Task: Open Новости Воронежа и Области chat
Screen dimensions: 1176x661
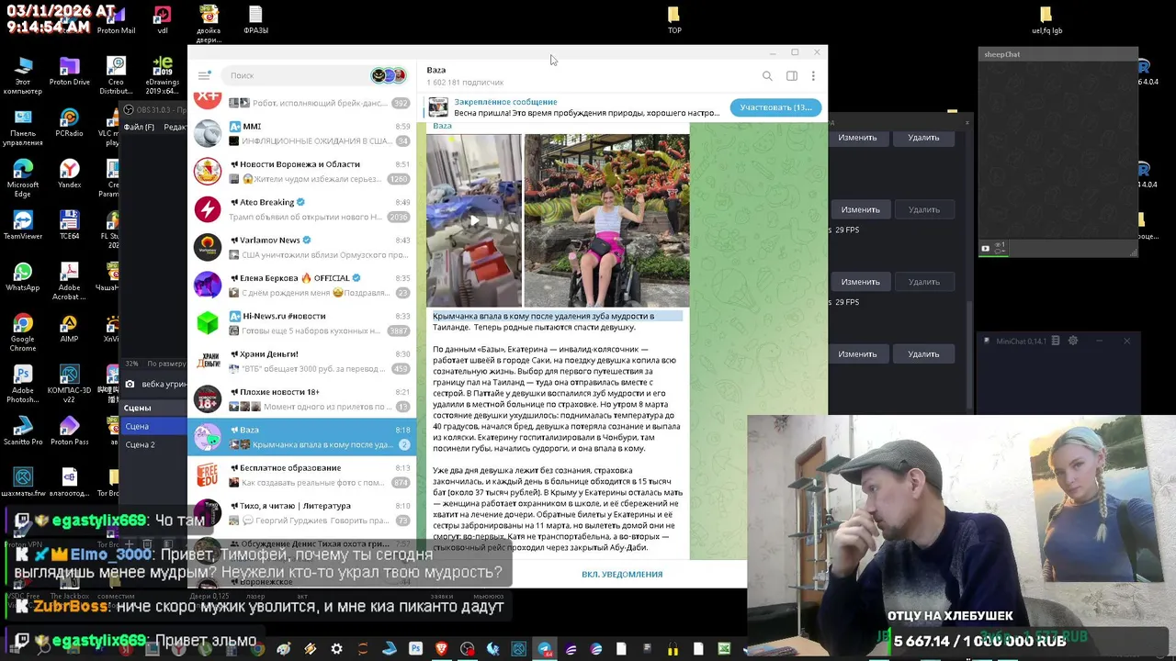Action: pos(302,171)
